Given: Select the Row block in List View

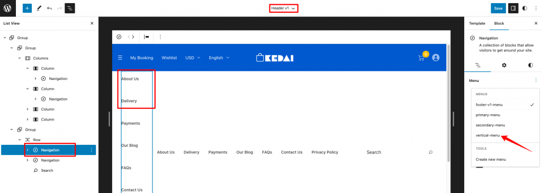Looking at the screenshot, I should click(x=37, y=140).
